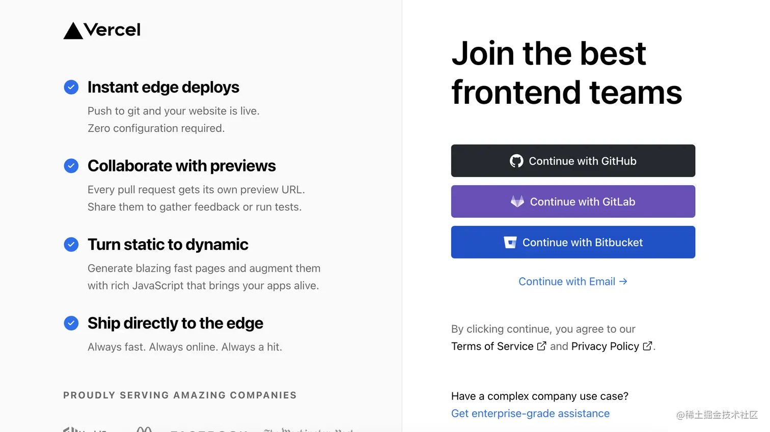Screen dimensions: 770x432
Task: Open the Terms of Service link
Action: click(x=492, y=347)
